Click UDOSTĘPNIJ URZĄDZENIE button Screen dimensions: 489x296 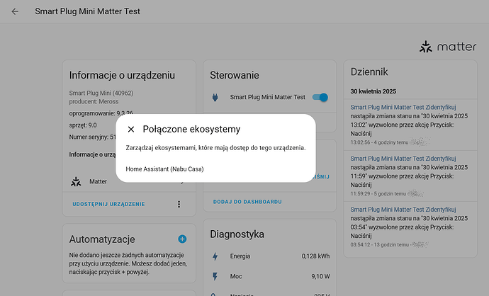click(108, 204)
